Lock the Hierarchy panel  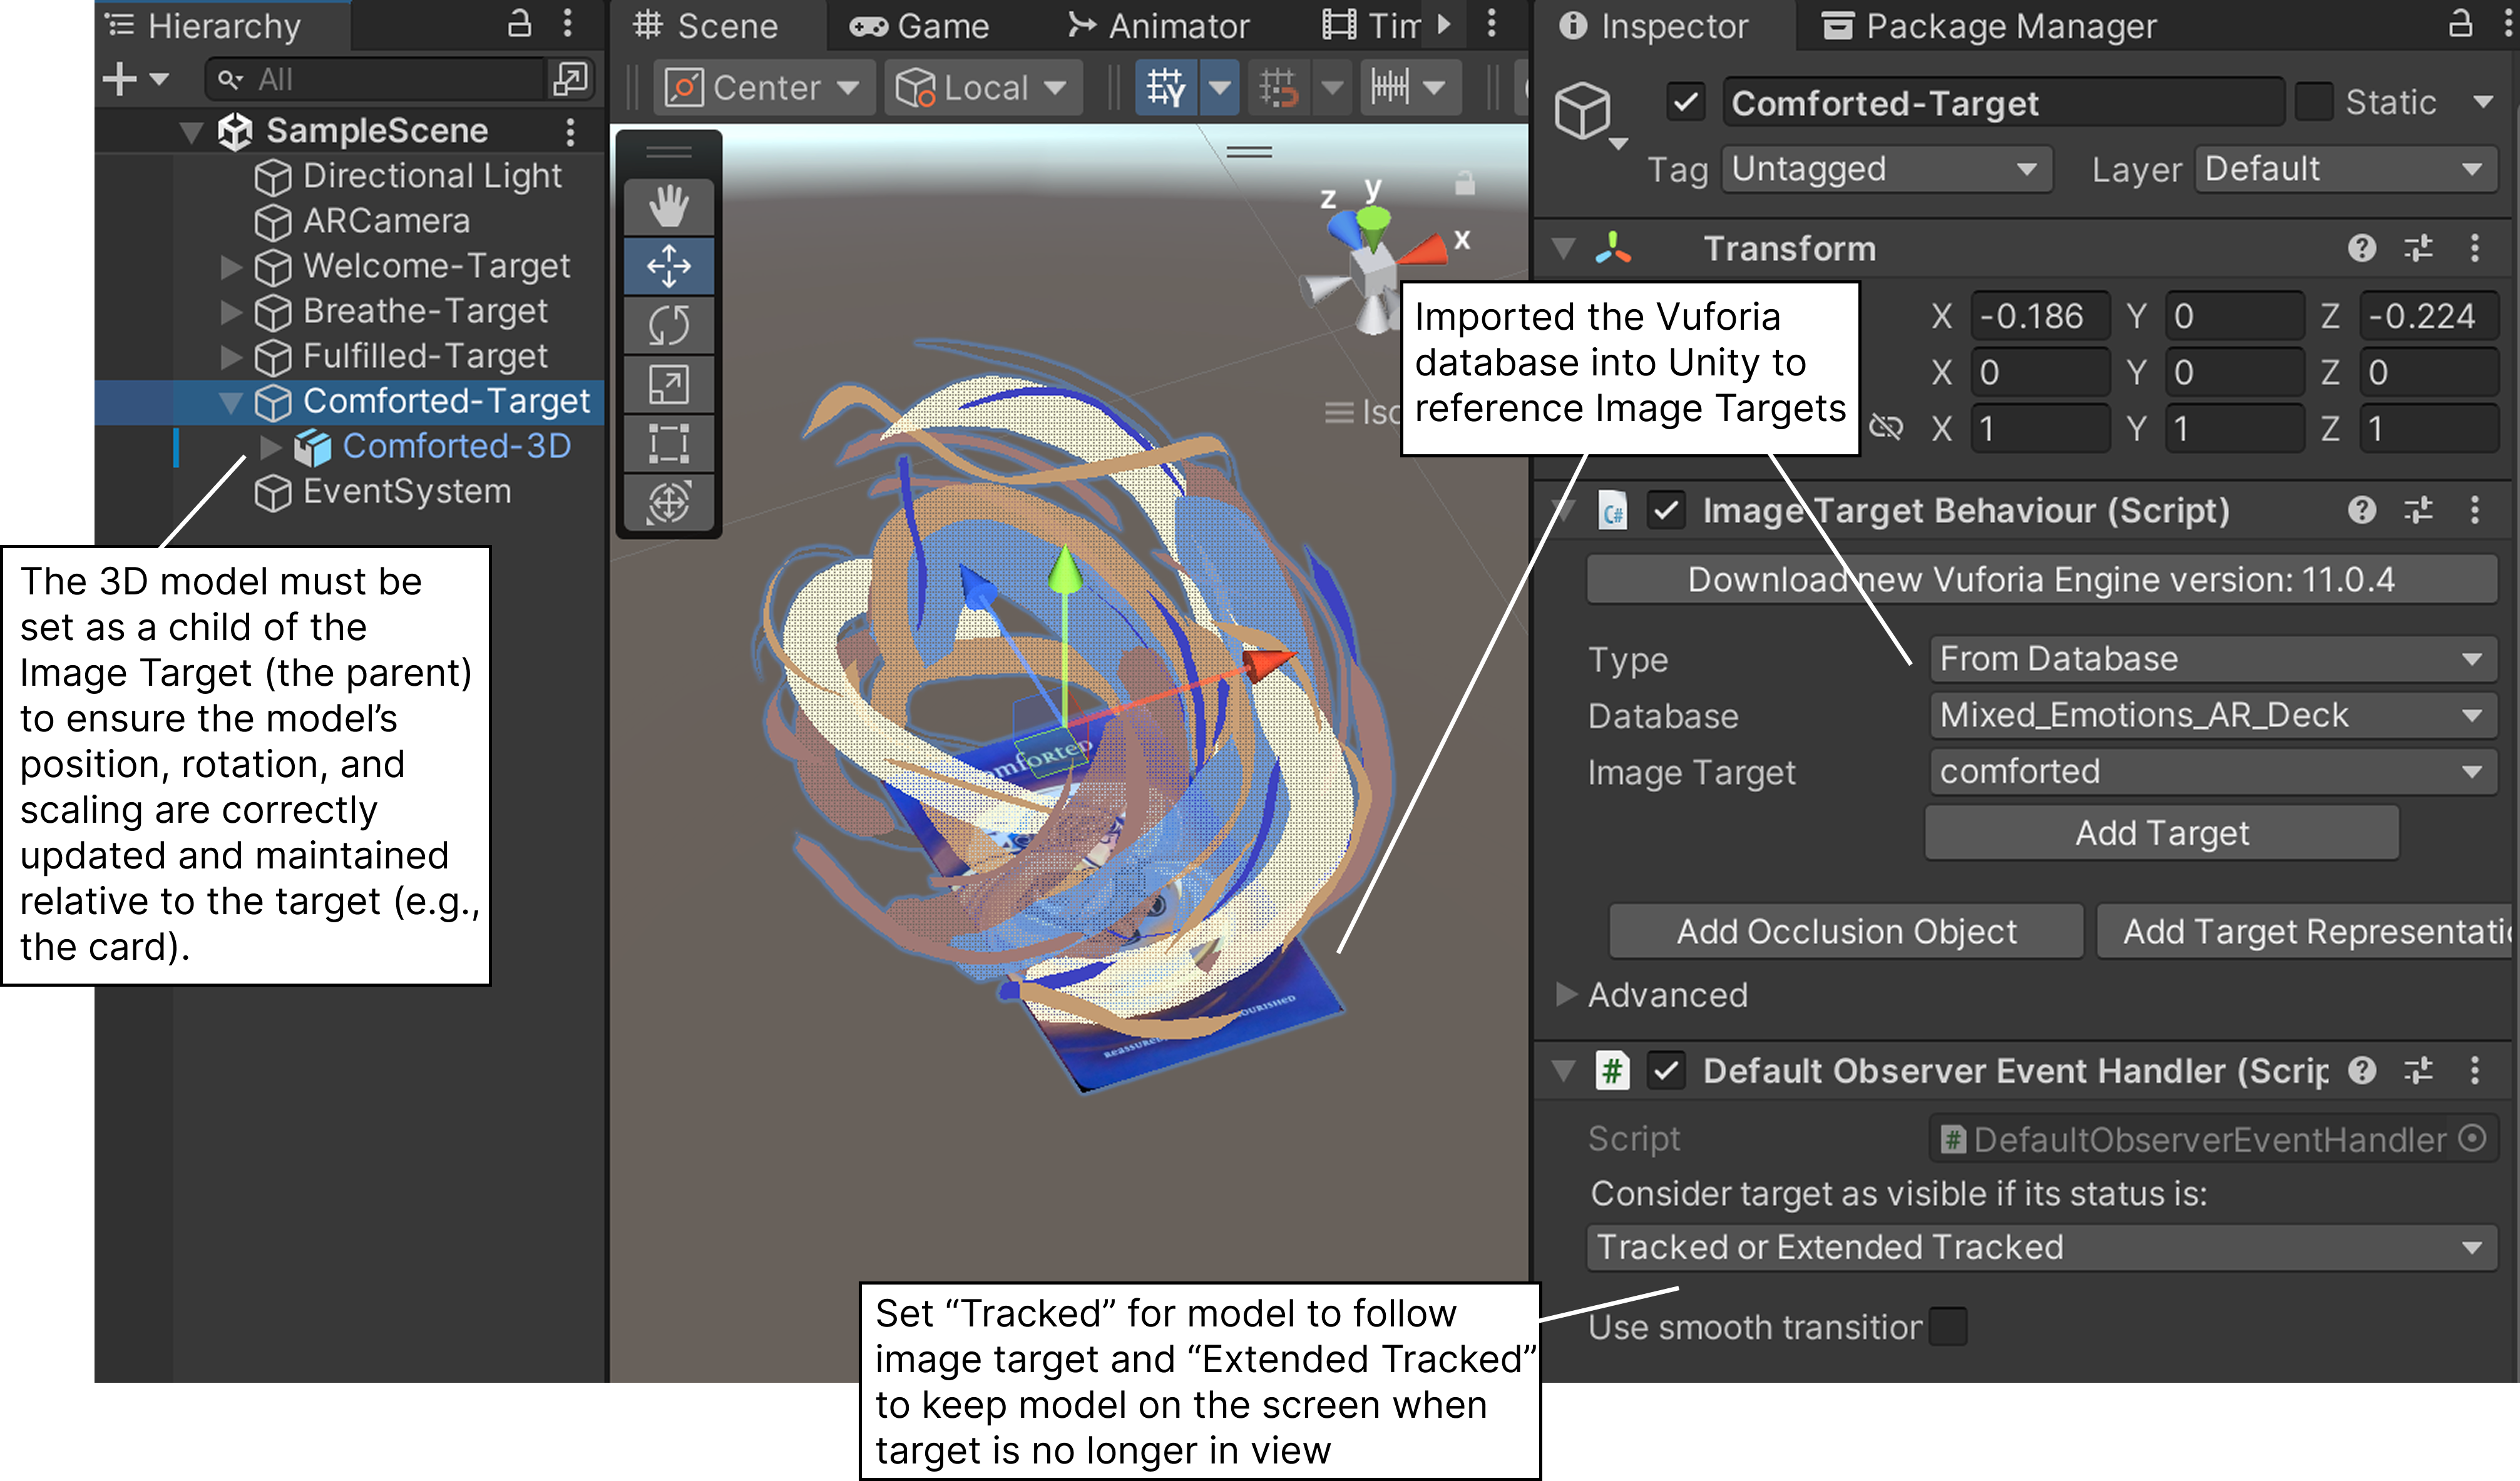[519, 23]
